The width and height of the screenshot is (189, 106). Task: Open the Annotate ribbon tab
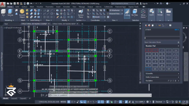tap(66, 7)
